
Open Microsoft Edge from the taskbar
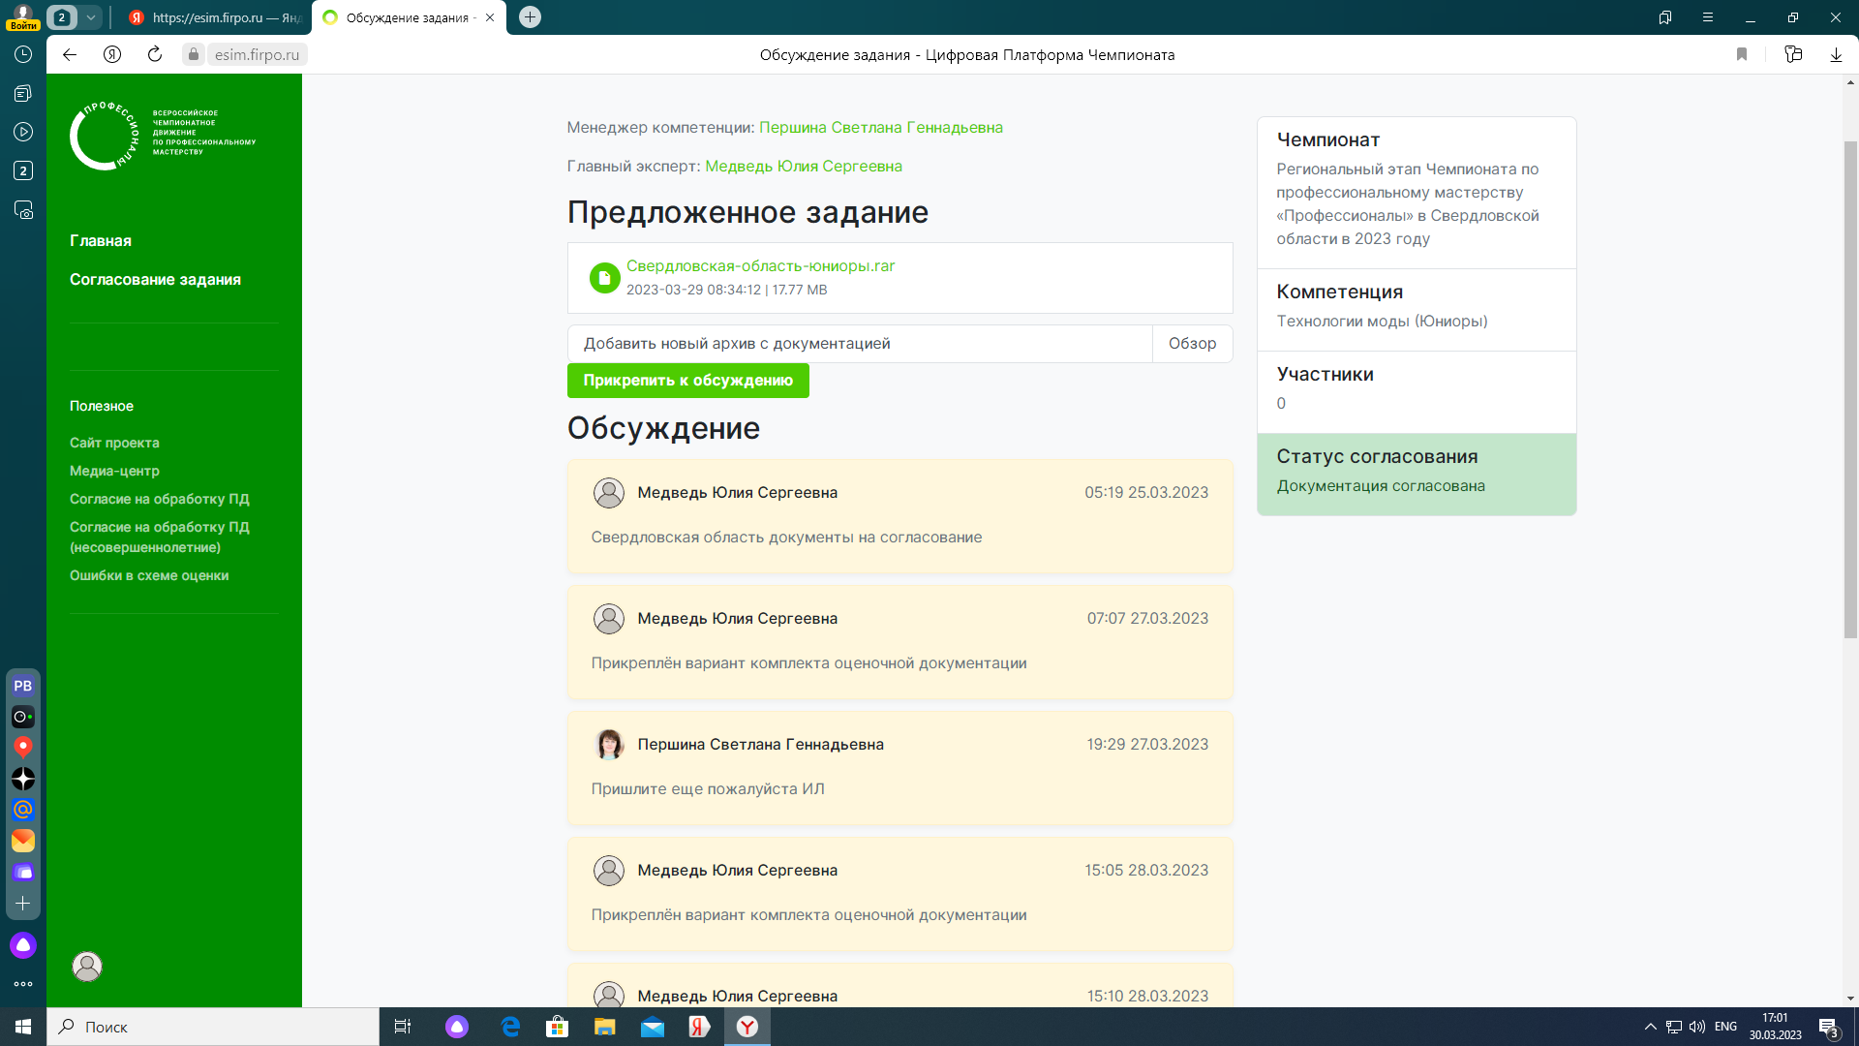[x=510, y=1027]
